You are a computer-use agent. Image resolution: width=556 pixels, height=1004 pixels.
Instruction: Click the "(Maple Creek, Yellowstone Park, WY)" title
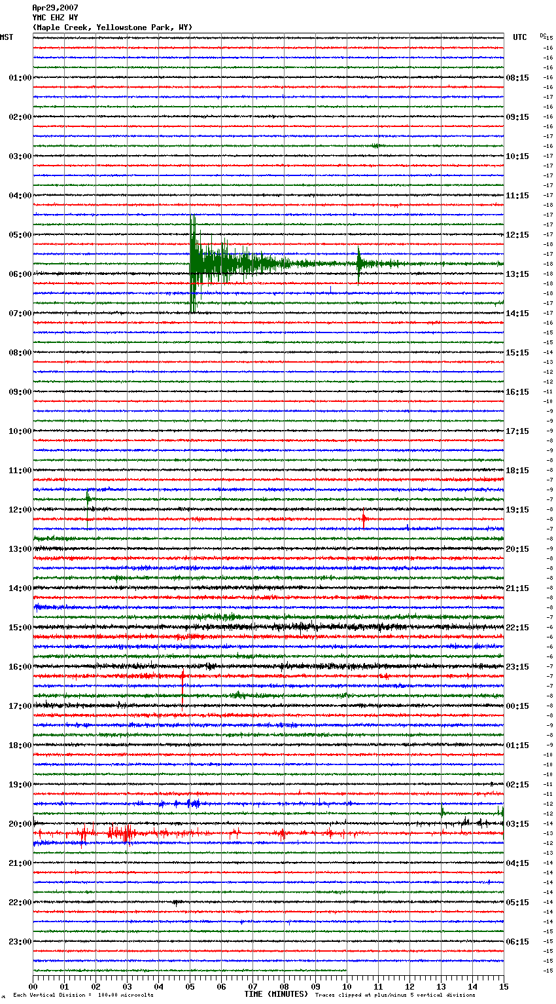coord(112,27)
